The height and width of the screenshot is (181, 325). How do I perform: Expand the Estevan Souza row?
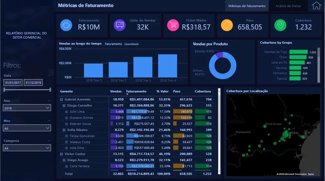(67, 124)
